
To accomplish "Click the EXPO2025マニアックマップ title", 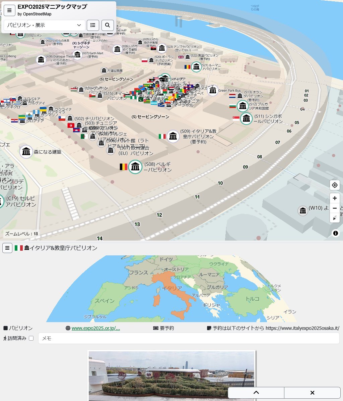I will (52, 7).
